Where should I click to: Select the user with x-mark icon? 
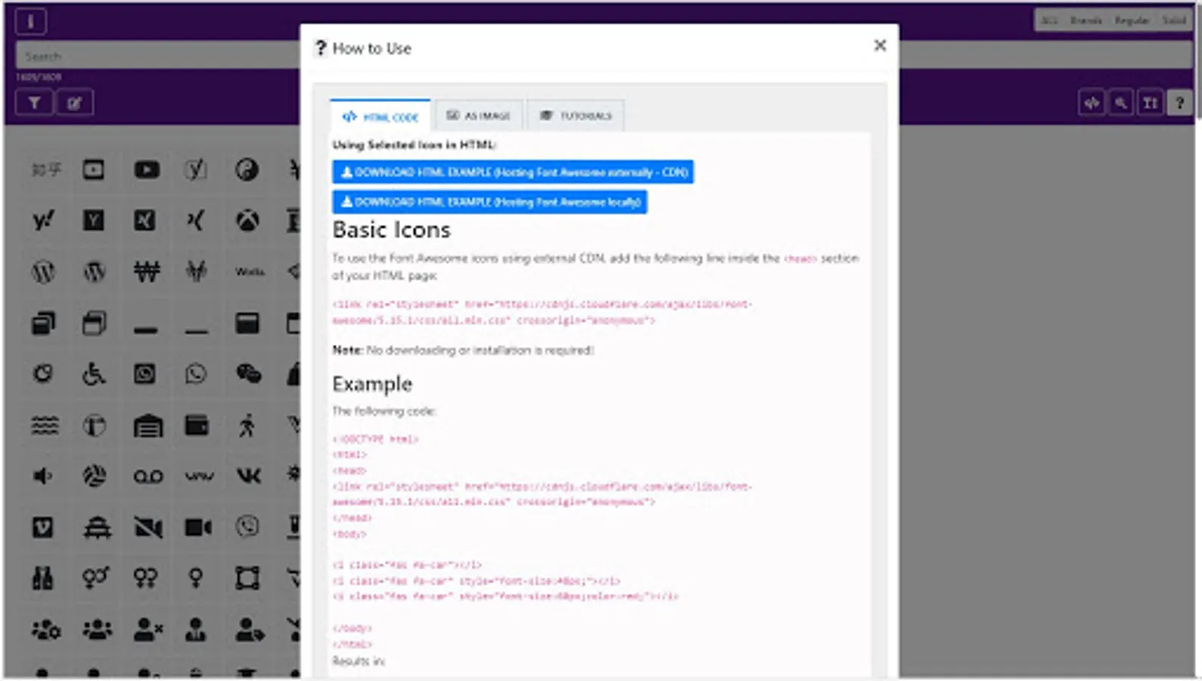point(148,629)
